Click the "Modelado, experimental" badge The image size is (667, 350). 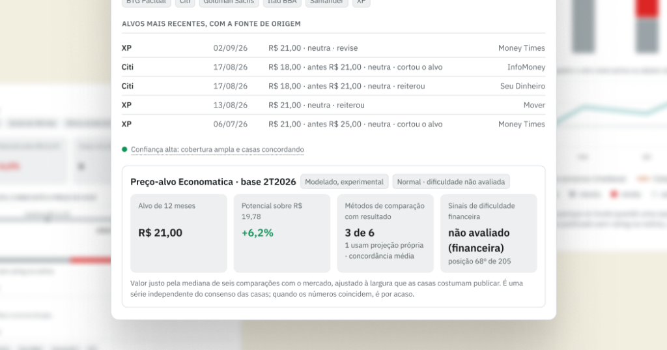click(344, 182)
